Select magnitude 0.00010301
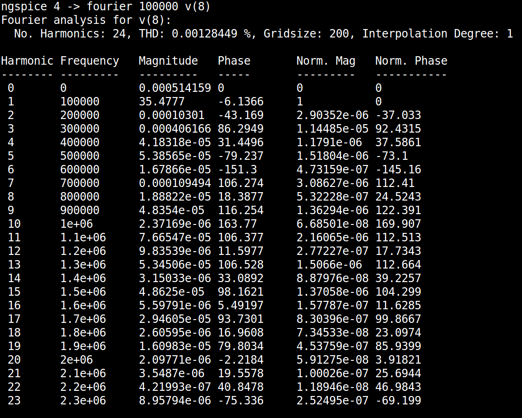Viewport: 522px width, 418px height. click(x=172, y=115)
